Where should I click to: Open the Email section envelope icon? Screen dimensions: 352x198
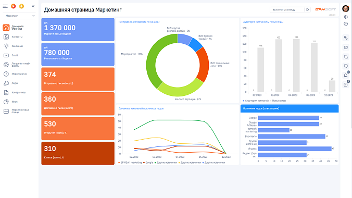[6, 55]
